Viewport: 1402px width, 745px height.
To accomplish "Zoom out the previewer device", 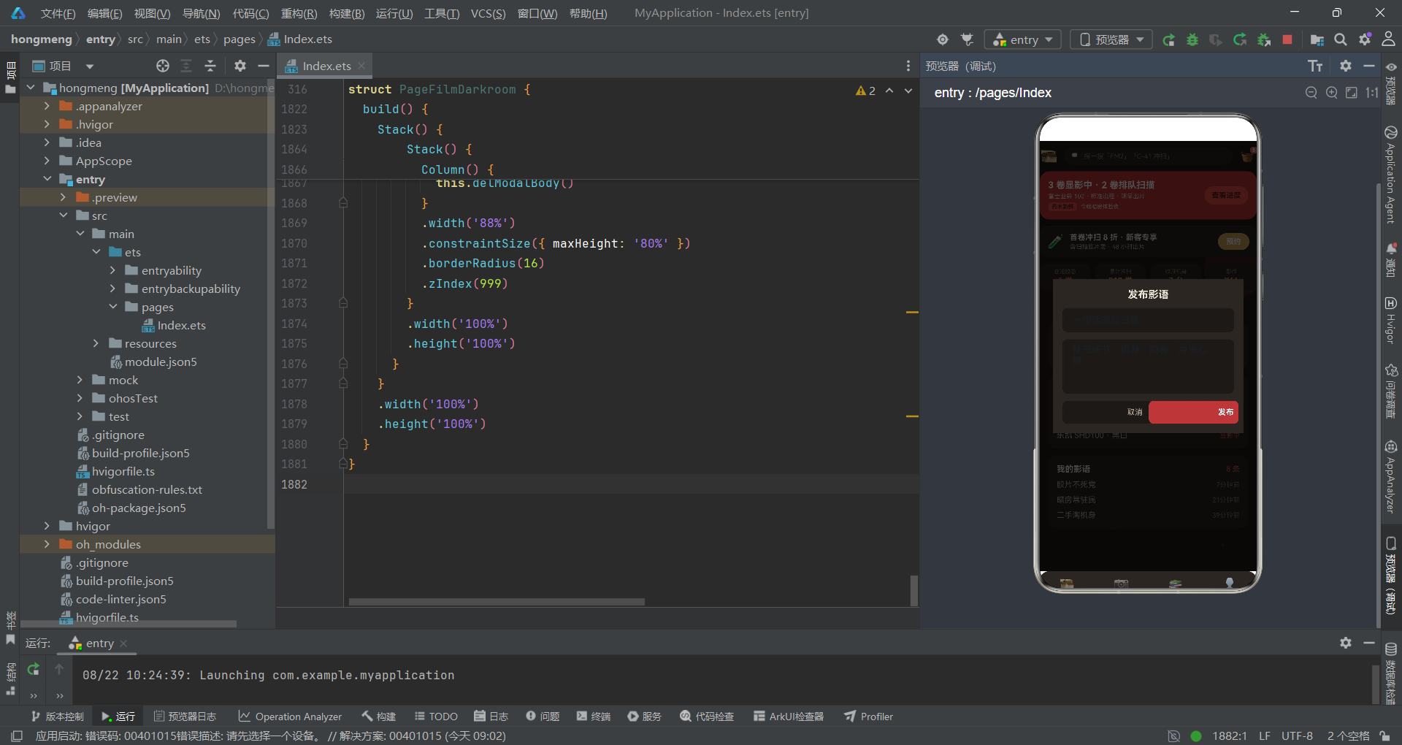I will pyautogui.click(x=1311, y=93).
